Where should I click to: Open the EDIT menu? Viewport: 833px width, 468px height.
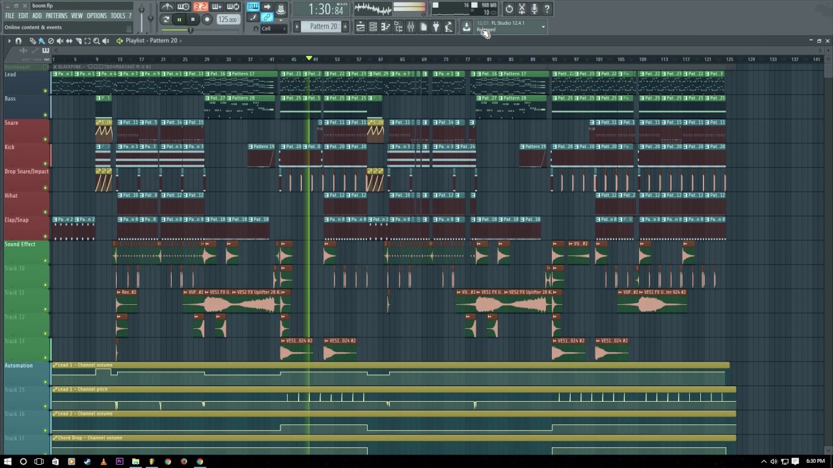coord(23,16)
